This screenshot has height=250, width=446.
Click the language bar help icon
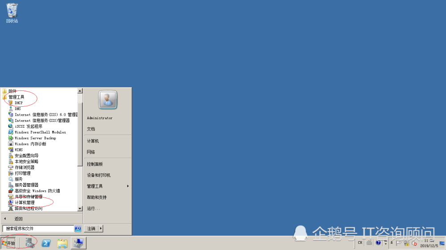[378, 242]
